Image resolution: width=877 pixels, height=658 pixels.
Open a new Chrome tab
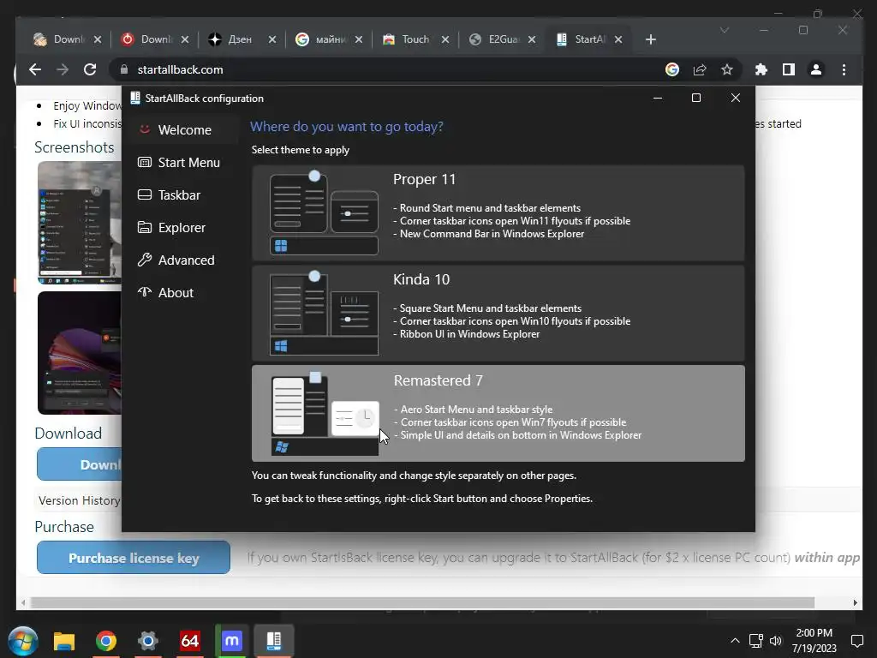(x=651, y=39)
